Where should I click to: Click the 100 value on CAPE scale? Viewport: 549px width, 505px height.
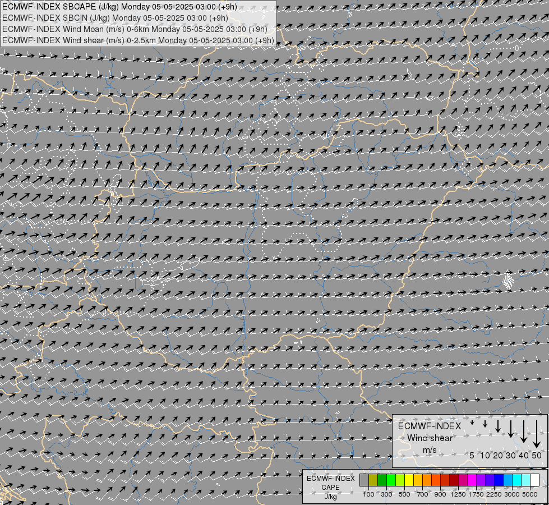click(x=368, y=494)
